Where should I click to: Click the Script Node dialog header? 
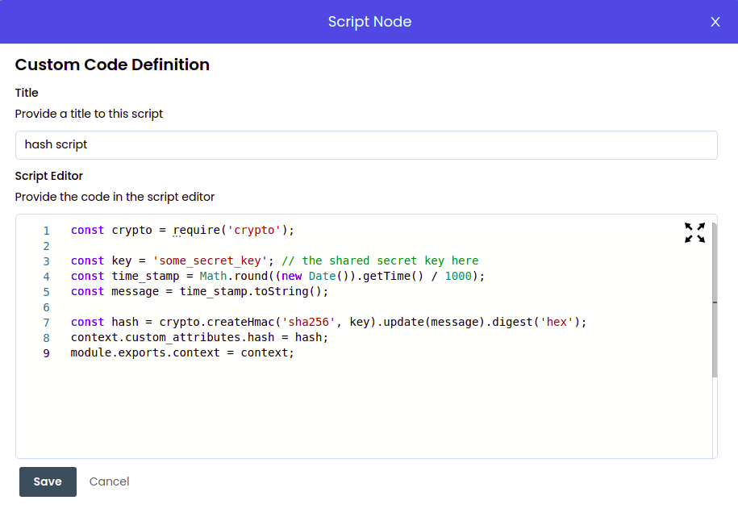pos(369,22)
